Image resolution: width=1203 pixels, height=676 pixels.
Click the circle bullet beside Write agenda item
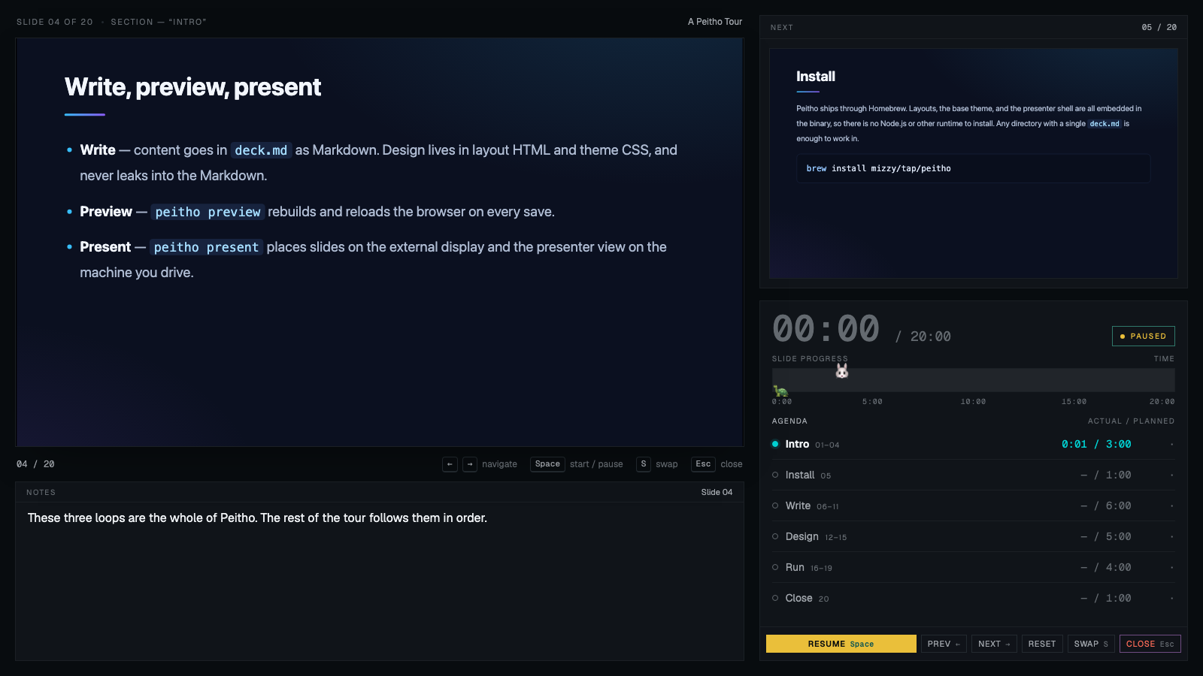[x=775, y=505]
